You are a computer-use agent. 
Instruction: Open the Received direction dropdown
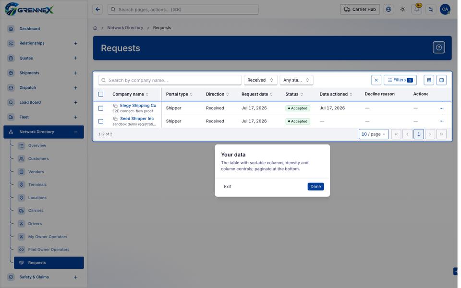pos(260,80)
